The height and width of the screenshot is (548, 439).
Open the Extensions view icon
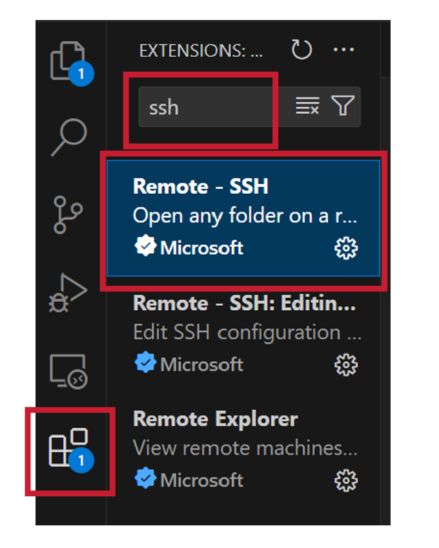70,450
